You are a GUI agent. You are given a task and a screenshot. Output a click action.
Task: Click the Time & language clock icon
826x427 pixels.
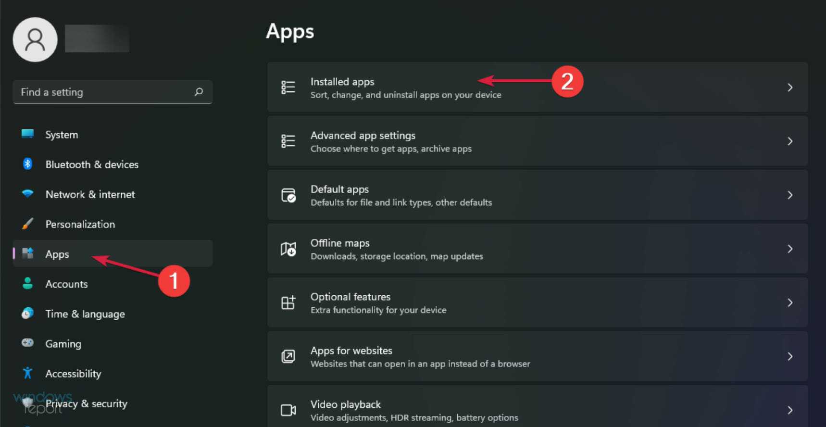coord(27,314)
